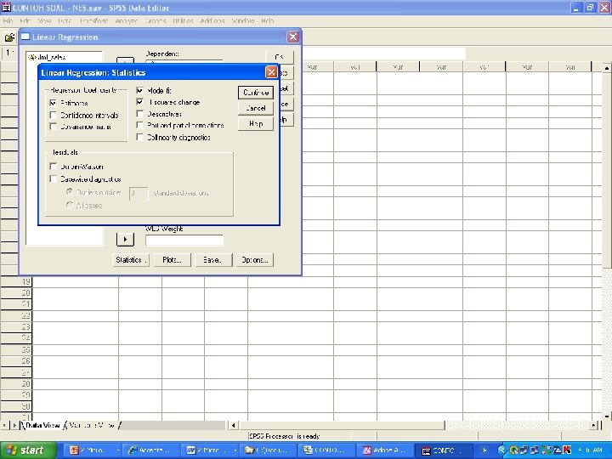The height and width of the screenshot is (459, 612).
Task: Open the active CONTO SPSS taskbar item
Action: point(445,450)
